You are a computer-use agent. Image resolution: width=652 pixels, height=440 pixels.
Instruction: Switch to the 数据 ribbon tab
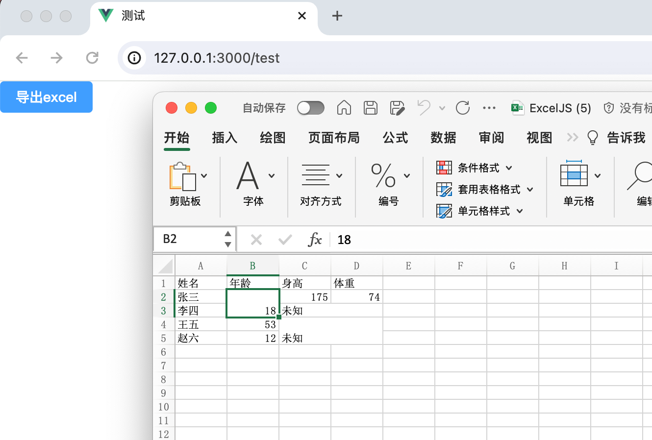443,138
